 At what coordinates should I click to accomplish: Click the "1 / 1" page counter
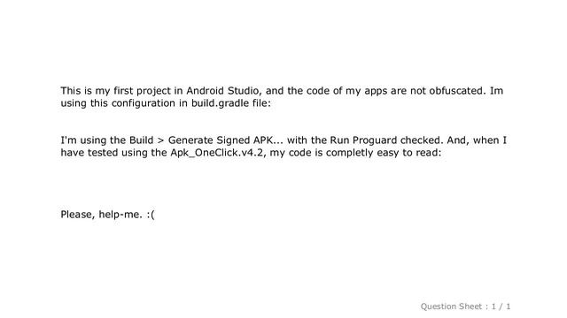[501, 307]
